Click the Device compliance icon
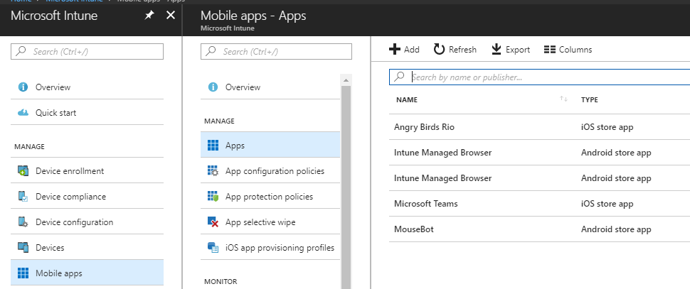Screen dimensions: 690x289 click(23, 196)
